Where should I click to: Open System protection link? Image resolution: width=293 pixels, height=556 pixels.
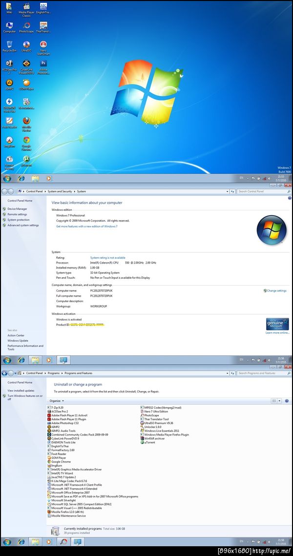point(19,220)
